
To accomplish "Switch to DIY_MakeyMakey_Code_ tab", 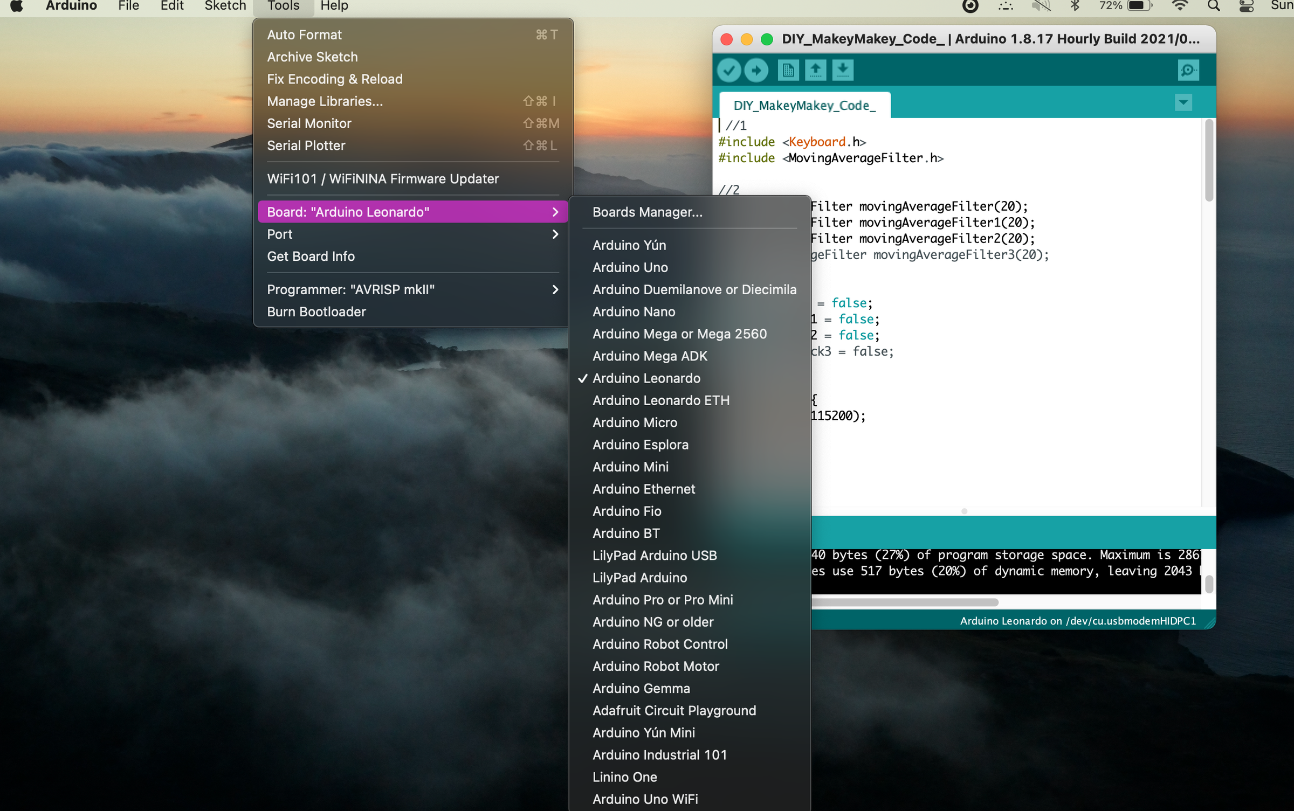I will click(804, 105).
